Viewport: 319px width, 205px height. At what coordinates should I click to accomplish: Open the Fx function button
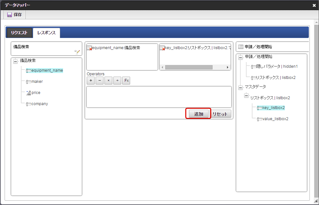click(x=126, y=81)
